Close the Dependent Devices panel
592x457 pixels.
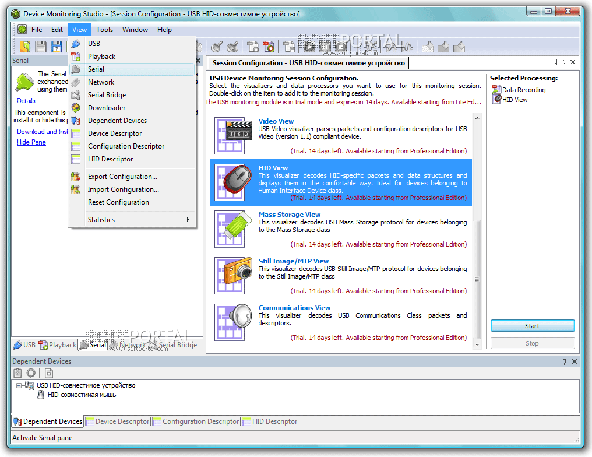[x=575, y=361]
